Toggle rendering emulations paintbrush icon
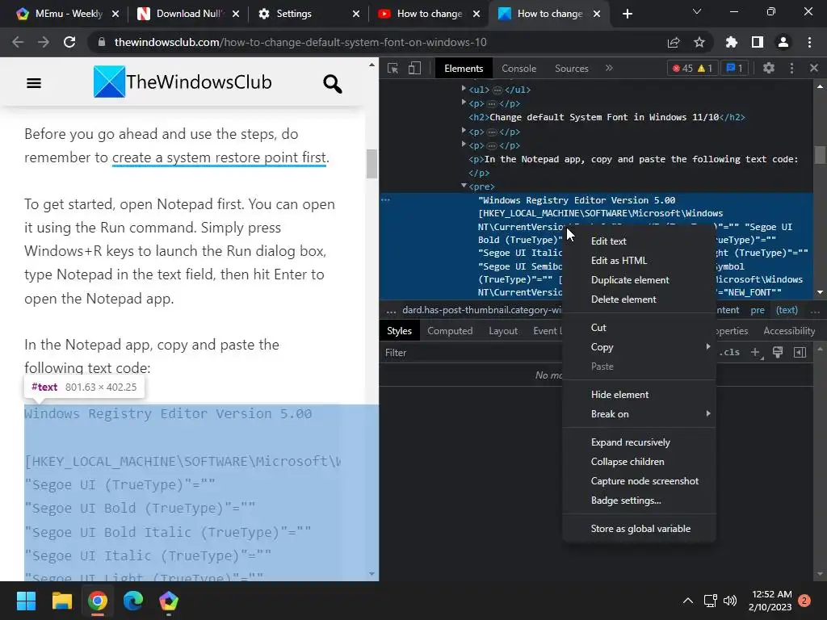This screenshot has height=620, width=827. (778, 352)
